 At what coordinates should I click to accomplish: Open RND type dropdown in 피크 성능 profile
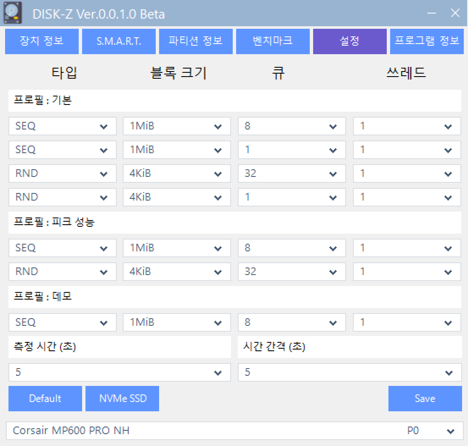[62, 272]
